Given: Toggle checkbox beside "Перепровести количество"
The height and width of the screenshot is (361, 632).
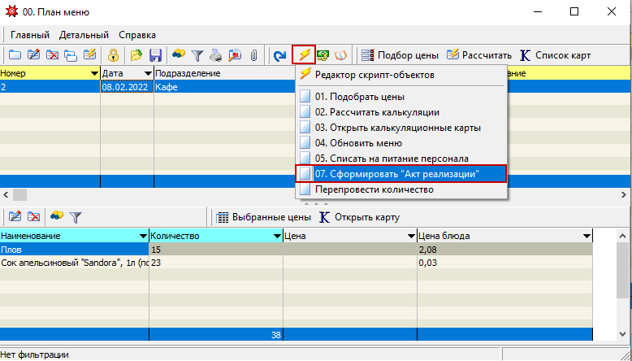Looking at the screenshot, I should point(305,189).
